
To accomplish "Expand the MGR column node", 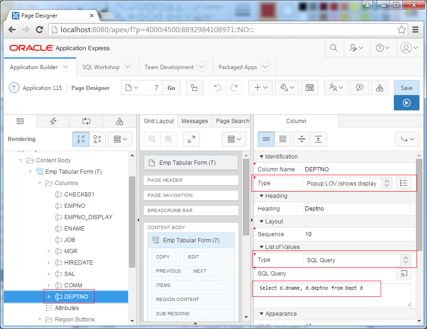I will pos(49,251).
